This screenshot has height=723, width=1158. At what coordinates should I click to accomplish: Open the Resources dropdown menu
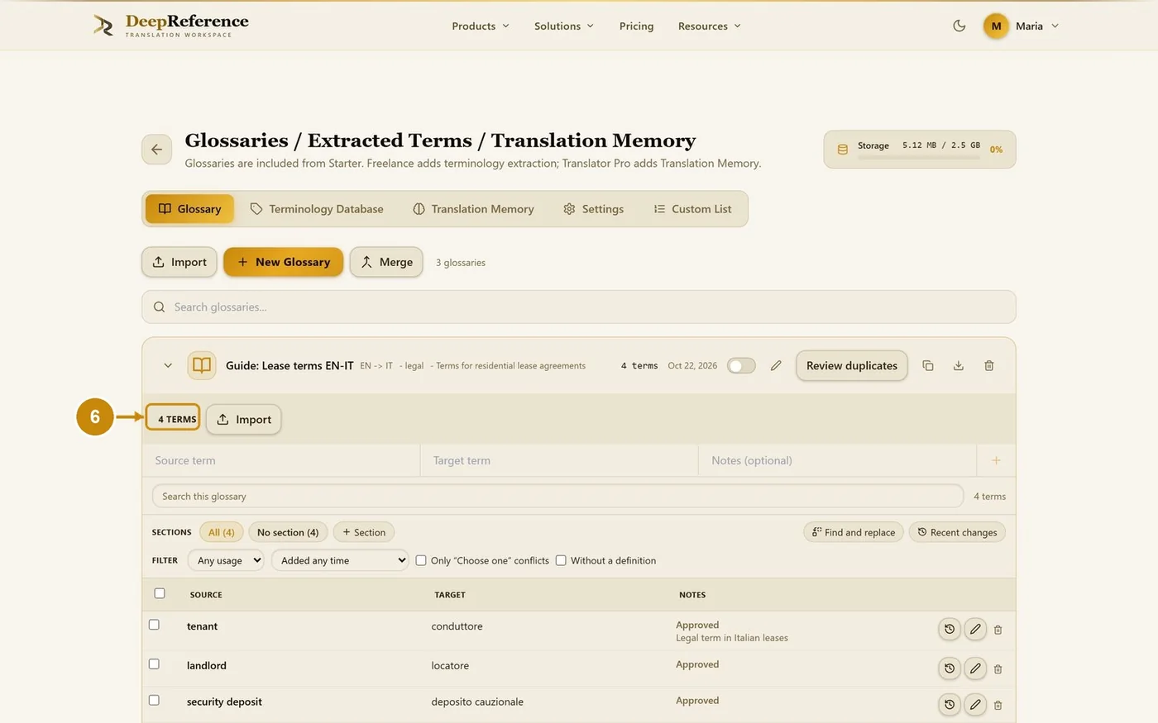[709, 26]
